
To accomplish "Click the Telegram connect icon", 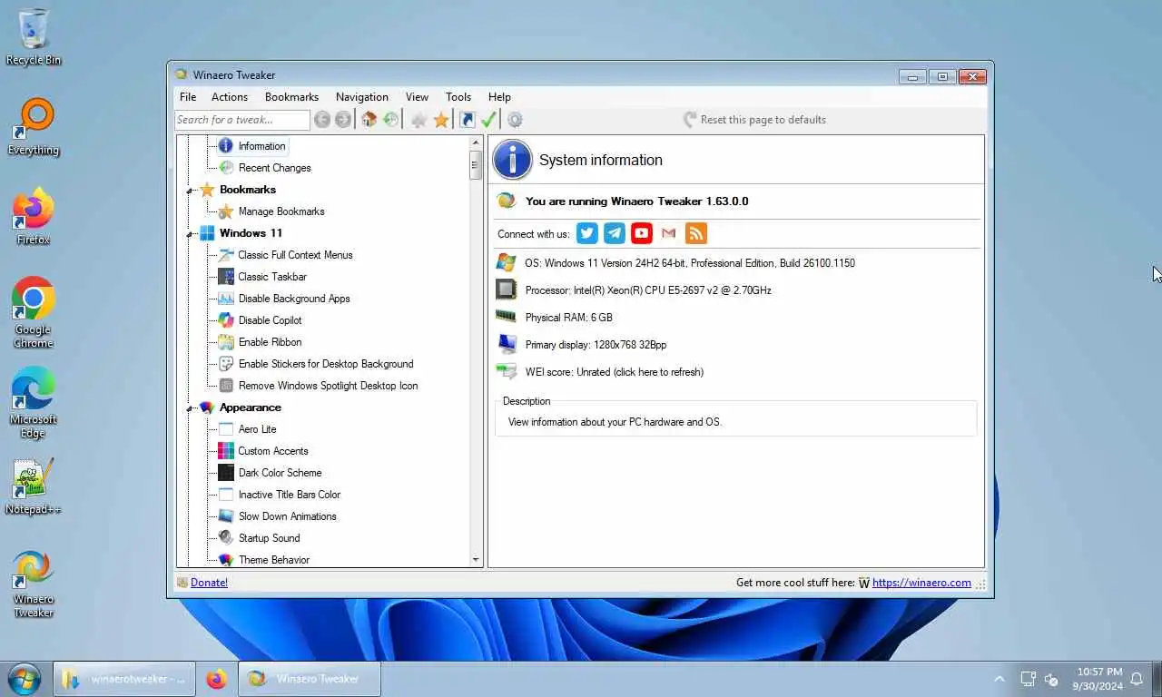I will coord(615,233).
